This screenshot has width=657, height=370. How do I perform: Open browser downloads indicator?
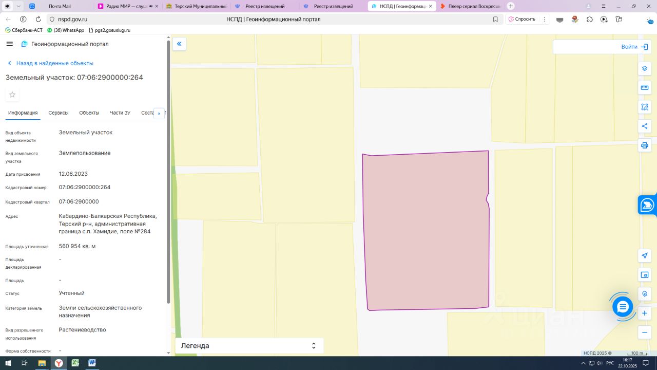click(x=649, y=20)
